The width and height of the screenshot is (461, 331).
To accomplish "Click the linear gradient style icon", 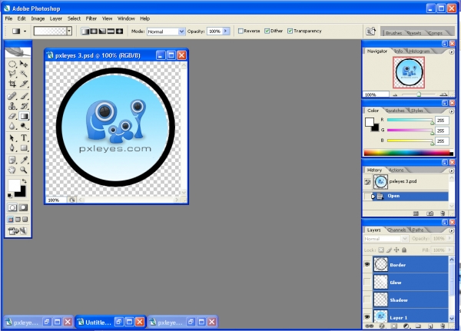I will (85, 31).
